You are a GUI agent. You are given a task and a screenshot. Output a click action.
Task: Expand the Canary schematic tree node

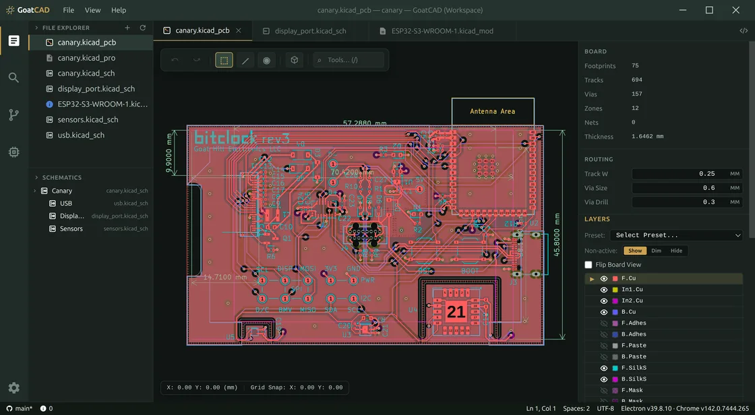click(x=34, y=191)
